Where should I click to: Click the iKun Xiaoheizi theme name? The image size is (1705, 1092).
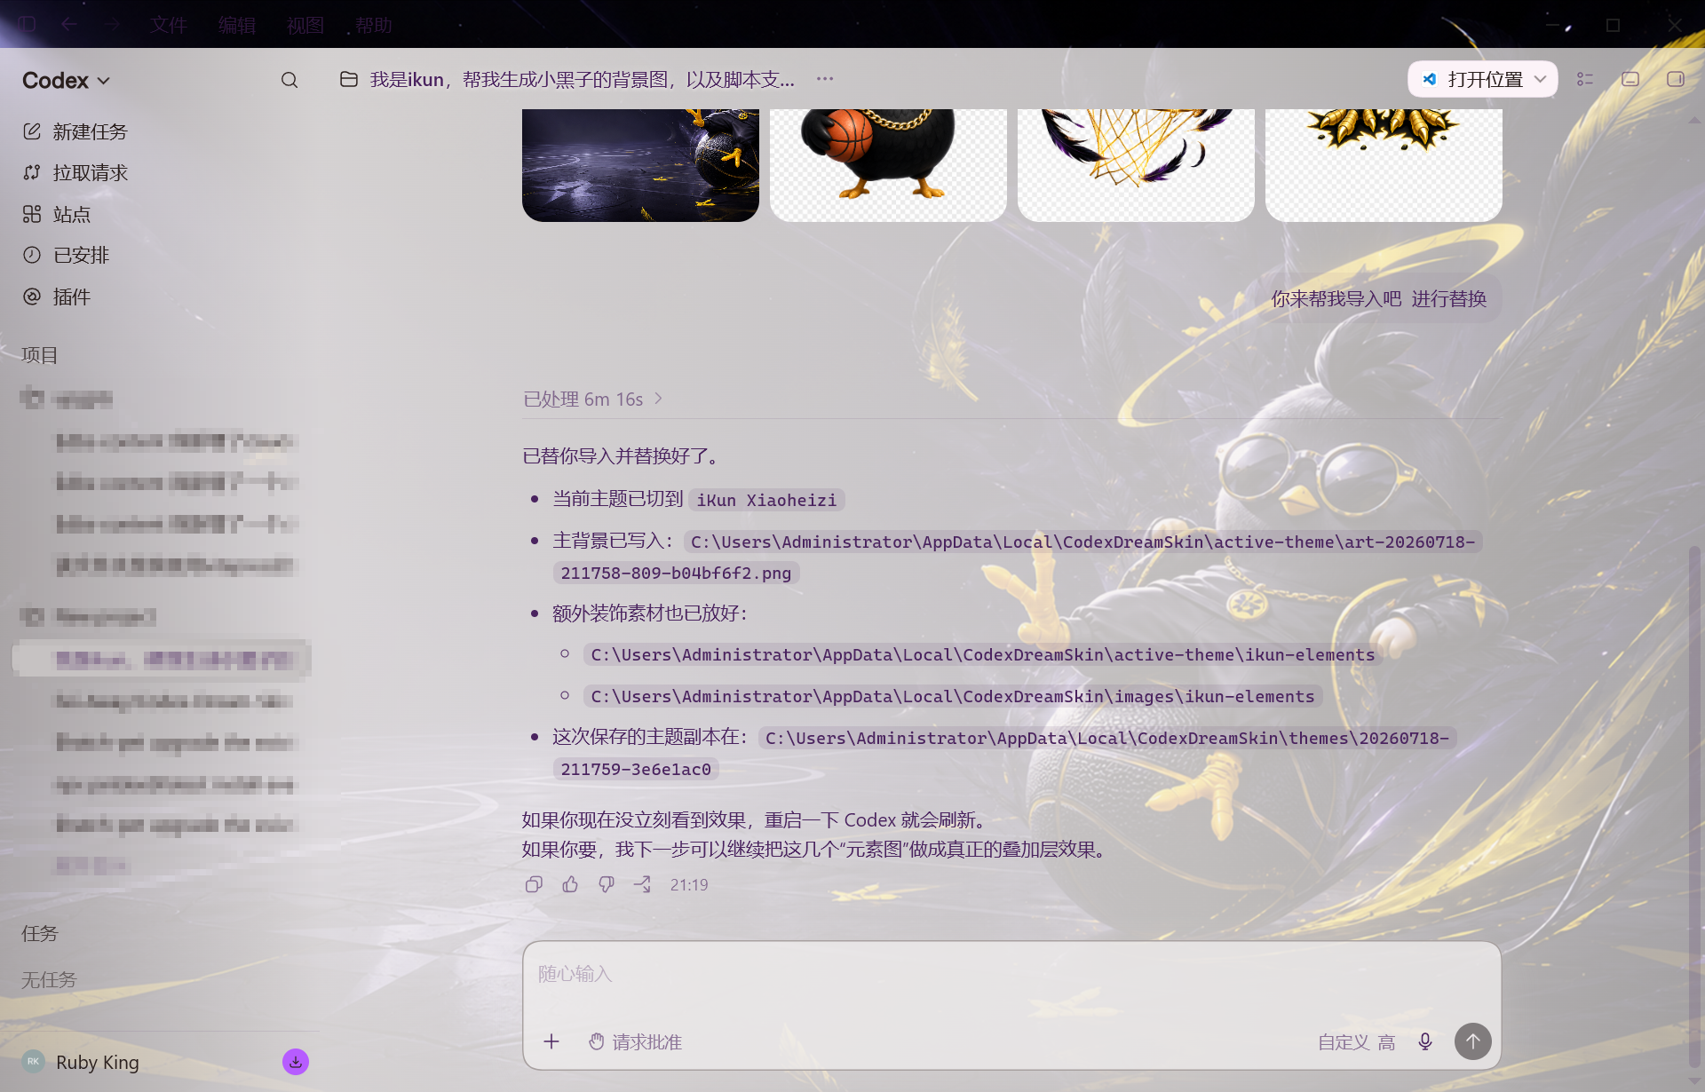[766, 501]
